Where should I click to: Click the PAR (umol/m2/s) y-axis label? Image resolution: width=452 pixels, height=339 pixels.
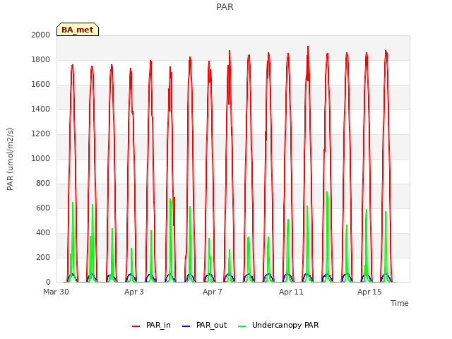point(10,159)
